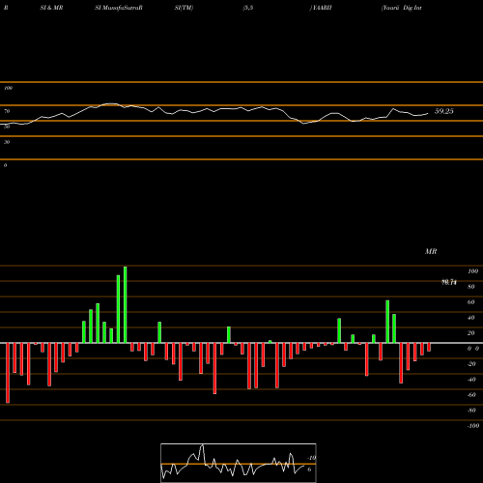Image resolution: width=483 pixels, height=483 pixels.
Task: Click the '(5,5' parameter text in the header
Action: pyautogui.click(x=248, y=8)
